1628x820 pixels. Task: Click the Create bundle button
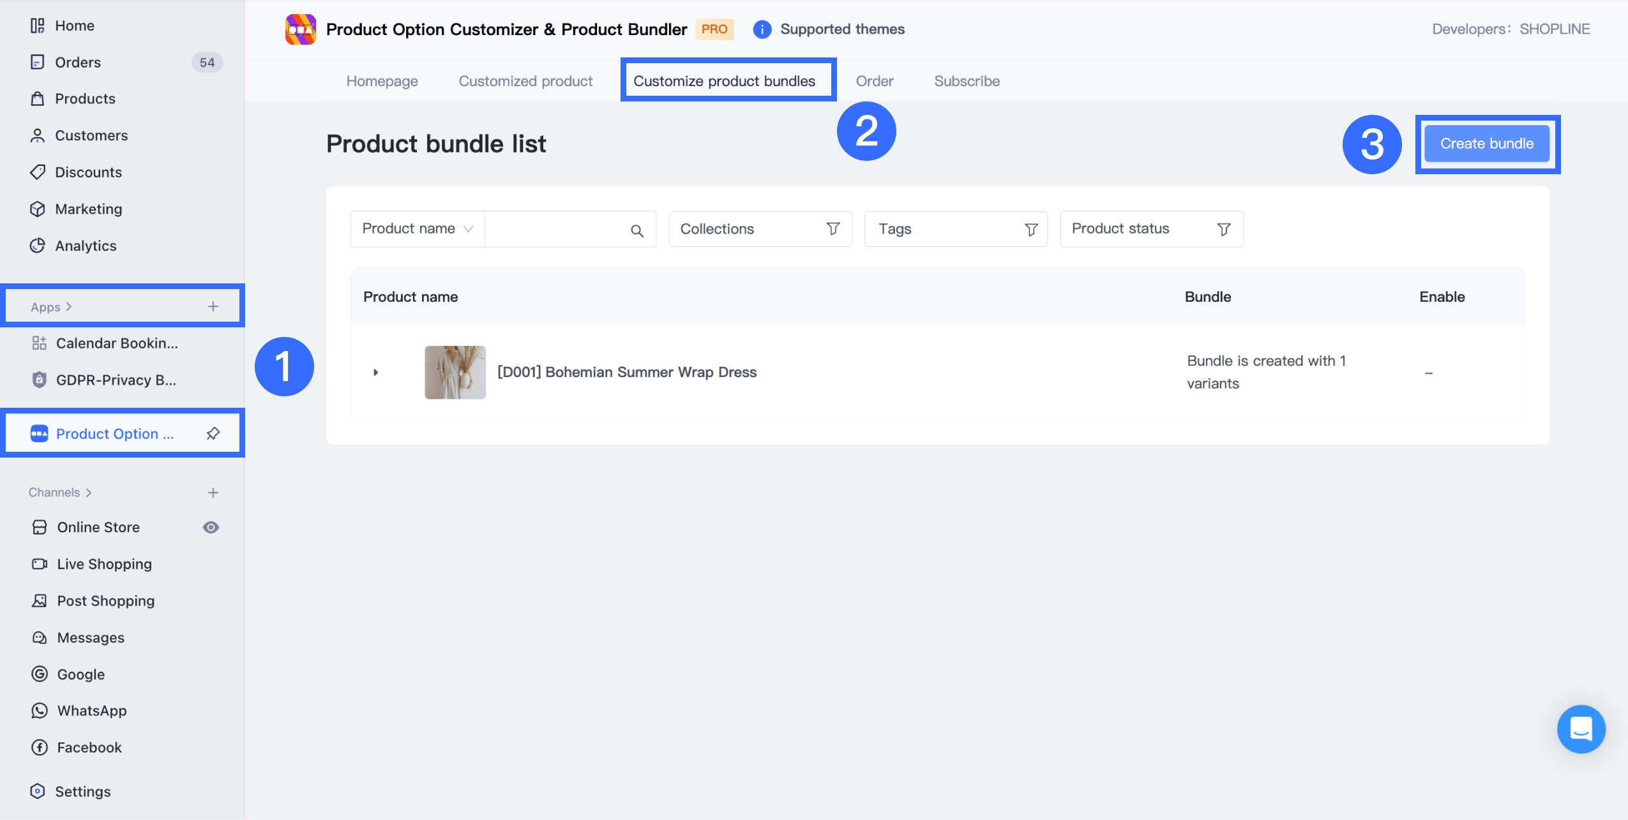[x=1487, y=144]
